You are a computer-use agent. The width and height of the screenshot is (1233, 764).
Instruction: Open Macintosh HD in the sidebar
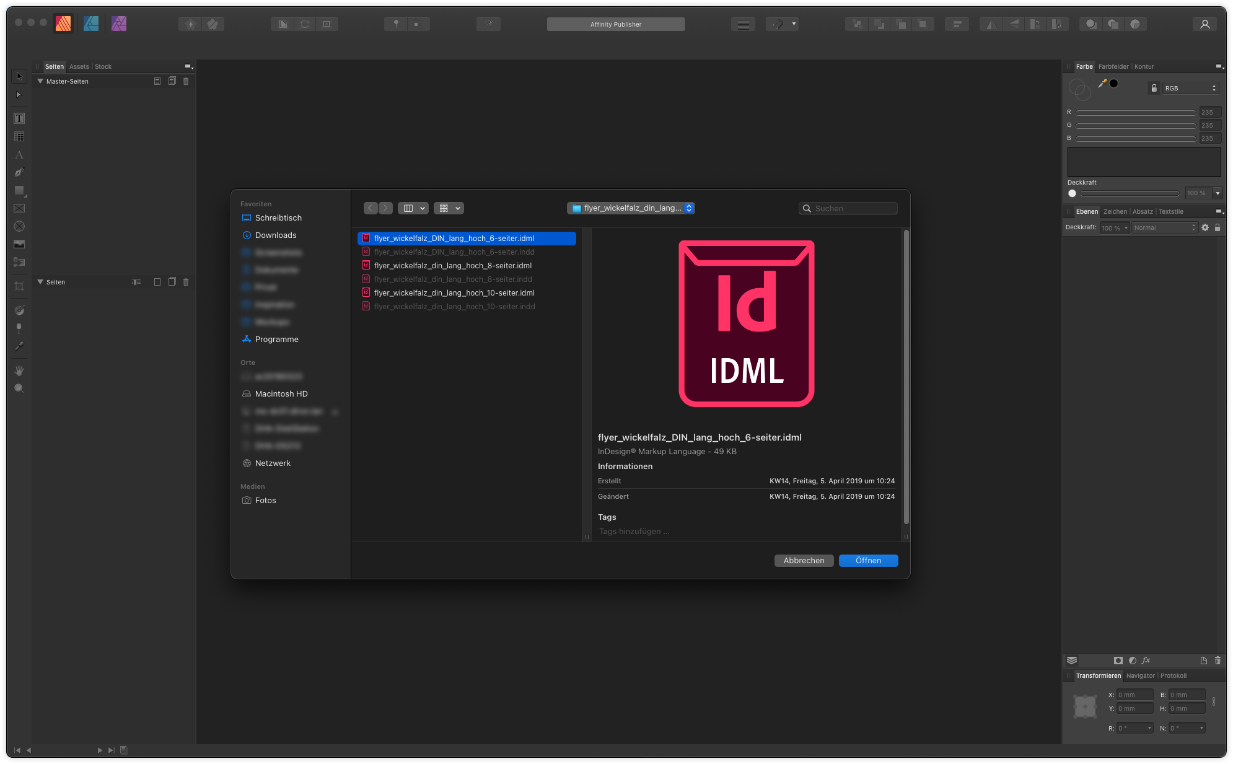click(281, 393)
